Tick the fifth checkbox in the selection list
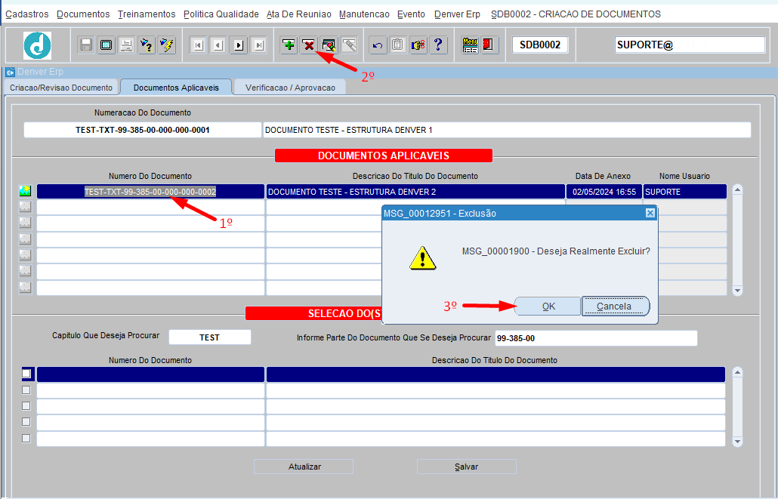 tap(26, 438)
